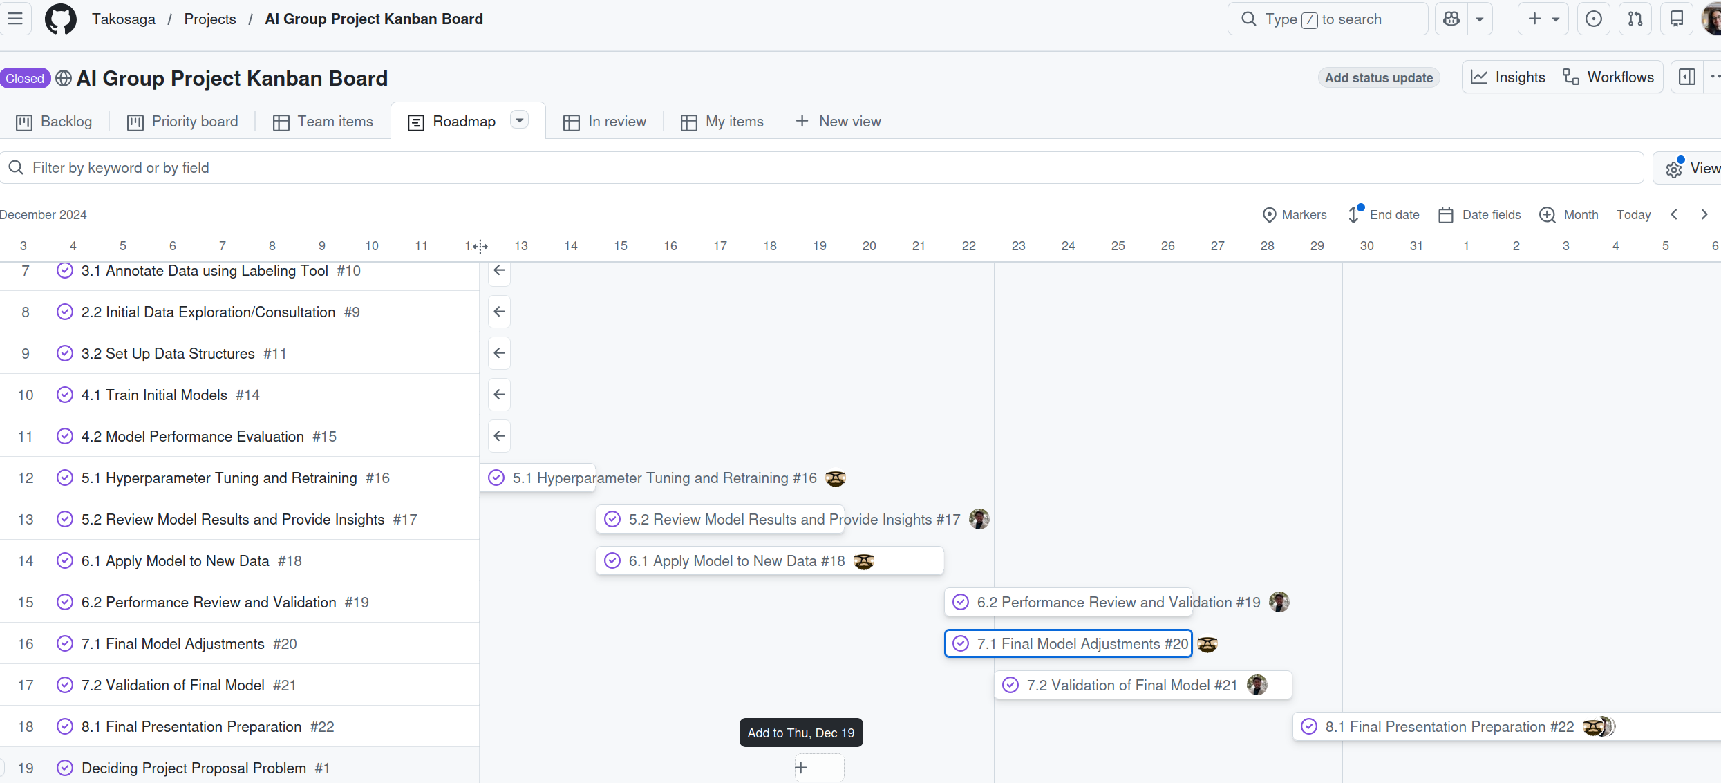Select 7.1 Final Model Adjustments timeline bar

(1069, 644)
